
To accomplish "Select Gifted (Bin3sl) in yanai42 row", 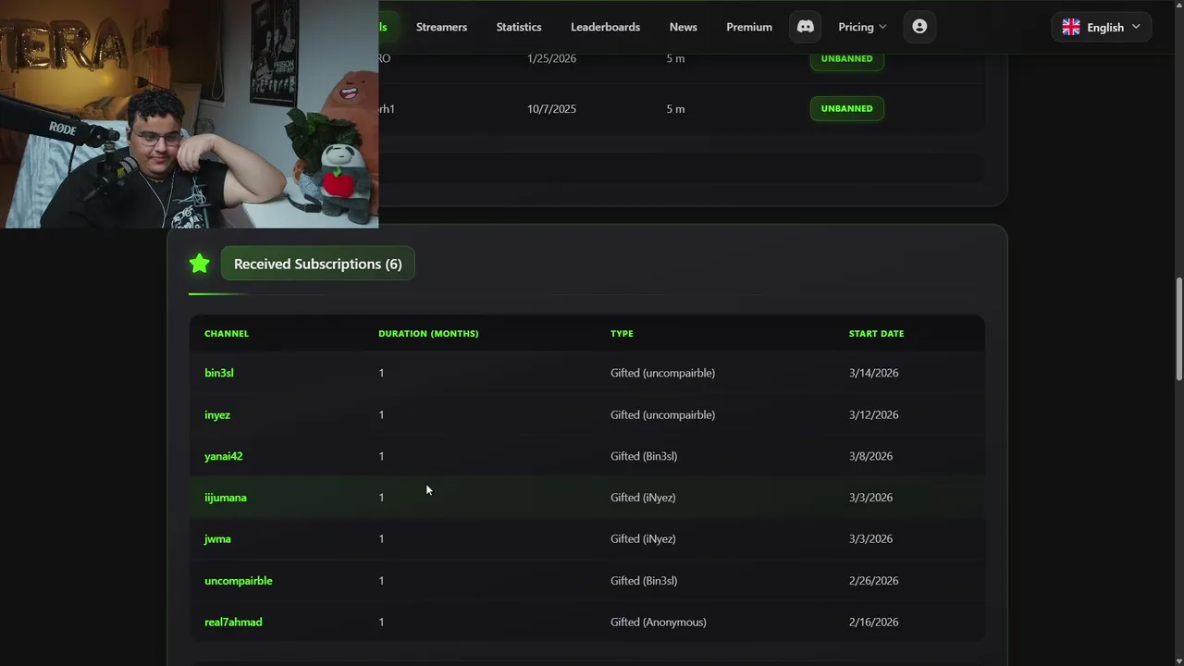I will [644, 456].
